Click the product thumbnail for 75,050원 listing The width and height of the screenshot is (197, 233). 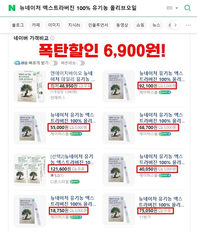pyautogui.click(x=119, y=209)
